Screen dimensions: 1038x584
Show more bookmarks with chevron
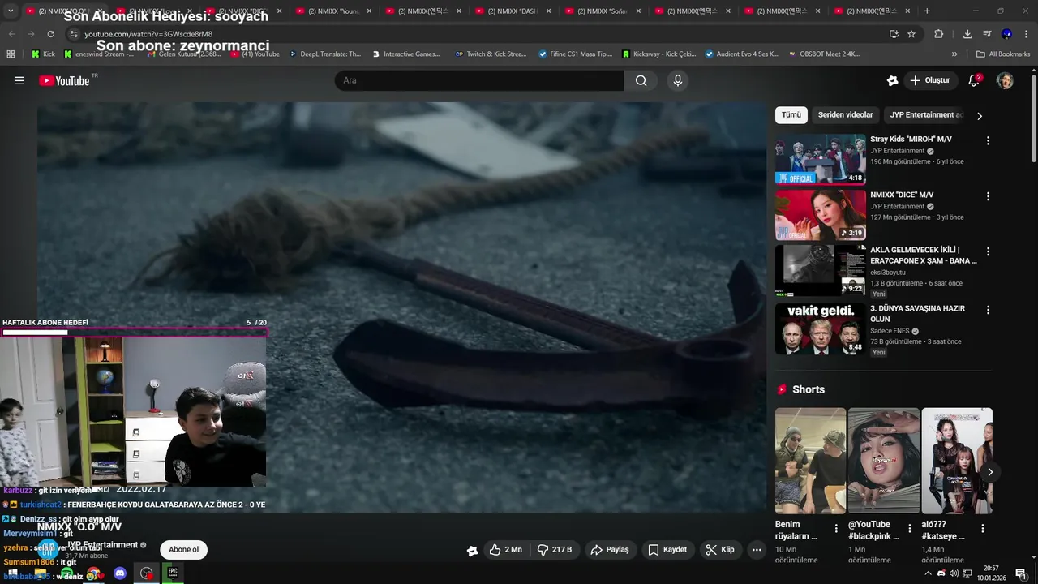click(x=954, y=54)
